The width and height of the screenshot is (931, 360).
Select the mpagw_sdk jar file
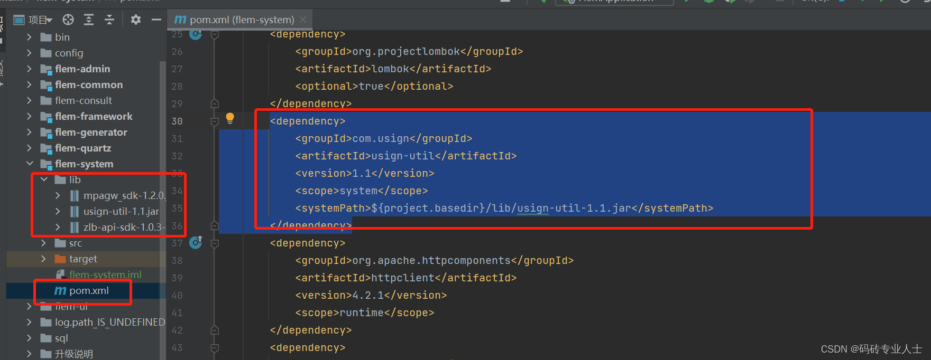[x=124, y=196]
